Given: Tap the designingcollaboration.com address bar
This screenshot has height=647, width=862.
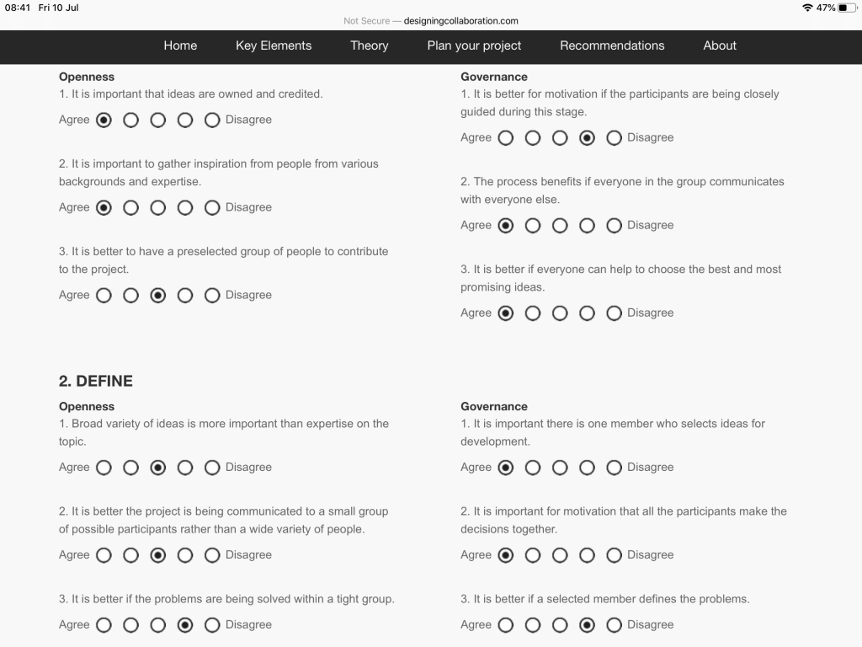Looking at the screenshot, I should [x=460, y=21].
